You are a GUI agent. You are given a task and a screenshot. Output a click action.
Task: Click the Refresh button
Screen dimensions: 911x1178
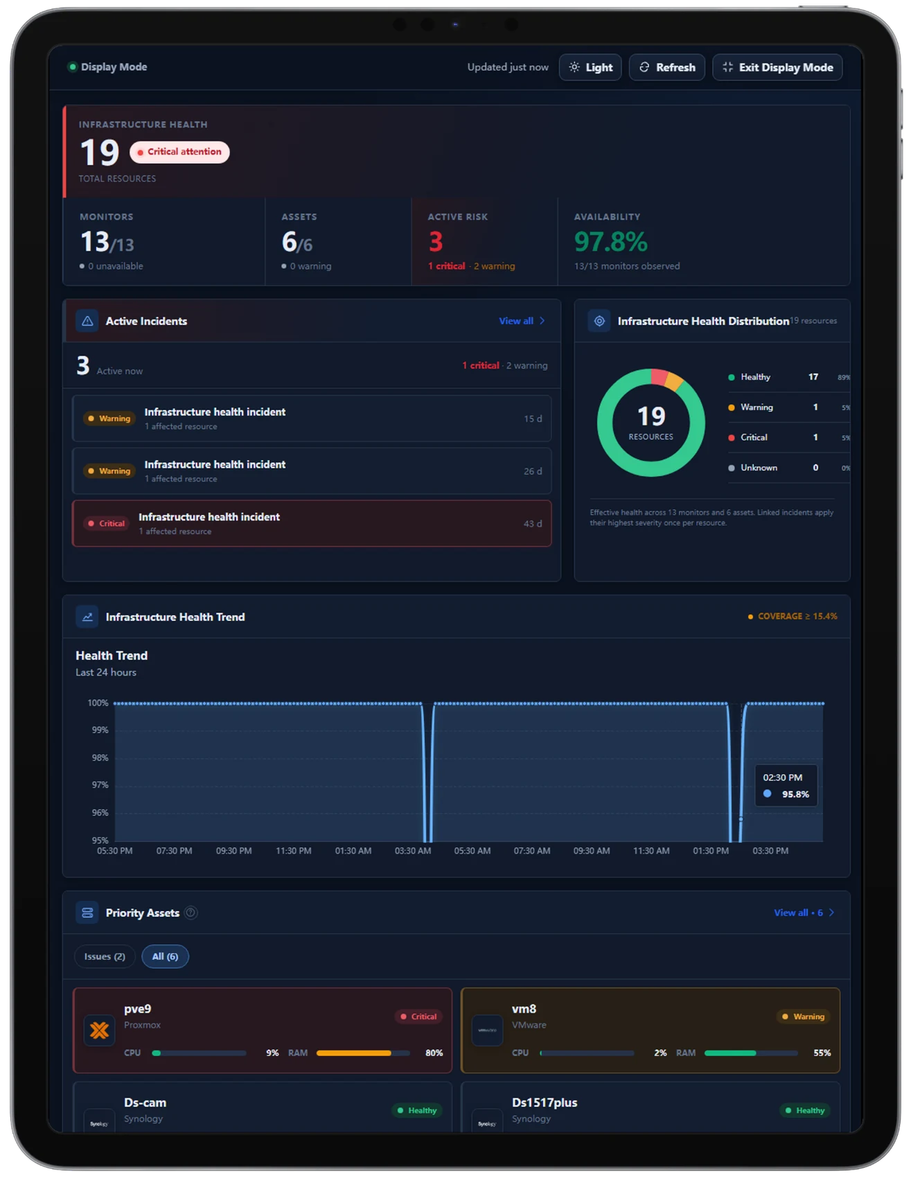tap(667, 67)
